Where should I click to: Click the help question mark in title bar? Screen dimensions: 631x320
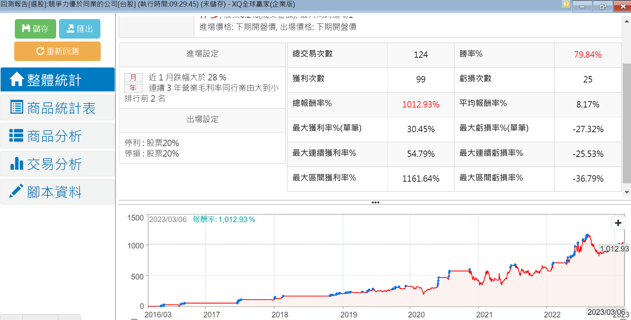(x=566, y=4)
